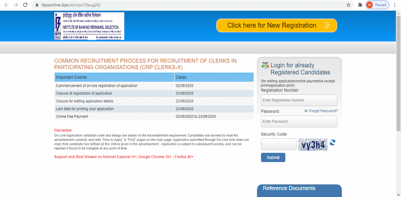
Task: Focus the Enter Password field
Action: coord(299,121)
